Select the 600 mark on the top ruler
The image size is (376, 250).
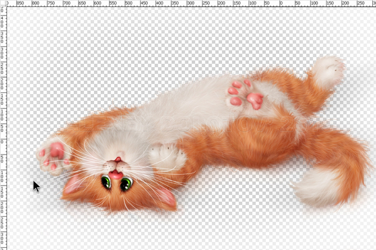coord(98,3)
